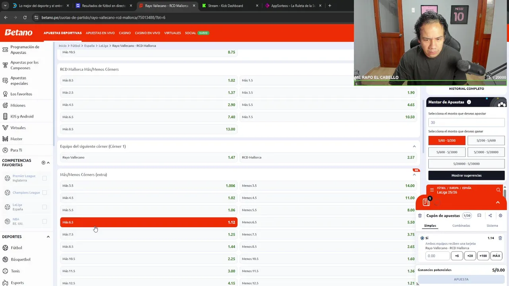Tick the LaLiga España checkbox
The width and height of the screenshot is (509, 286).
(x=45, y=207)
